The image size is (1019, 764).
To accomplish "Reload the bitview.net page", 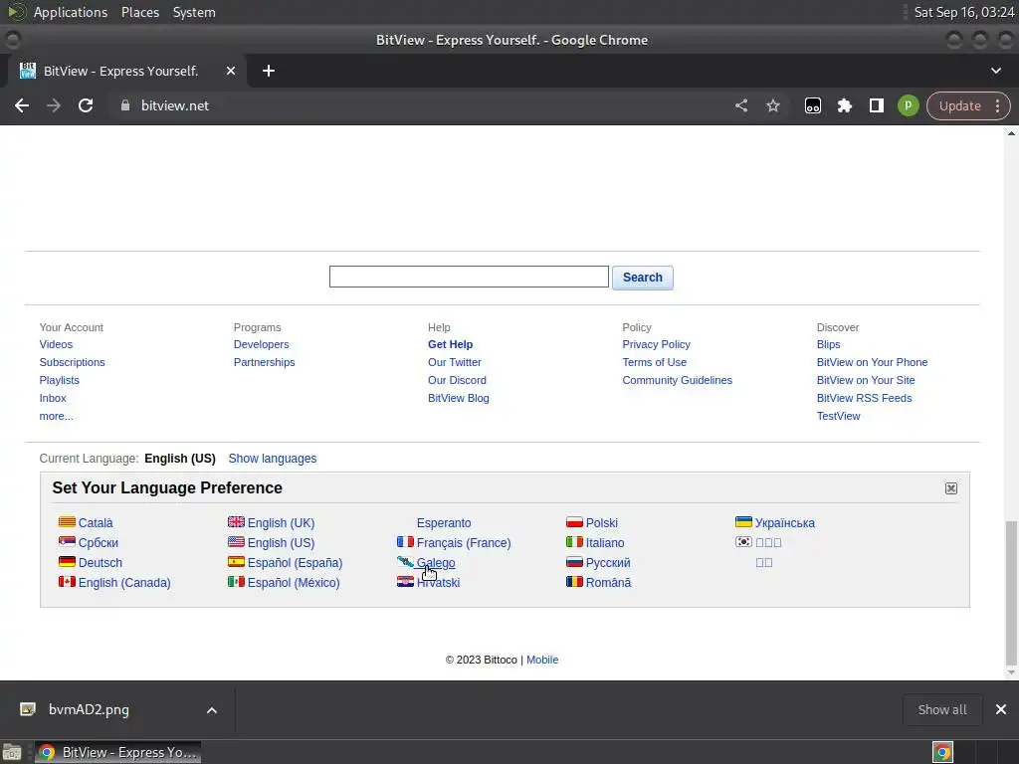I will coord(86,105).
